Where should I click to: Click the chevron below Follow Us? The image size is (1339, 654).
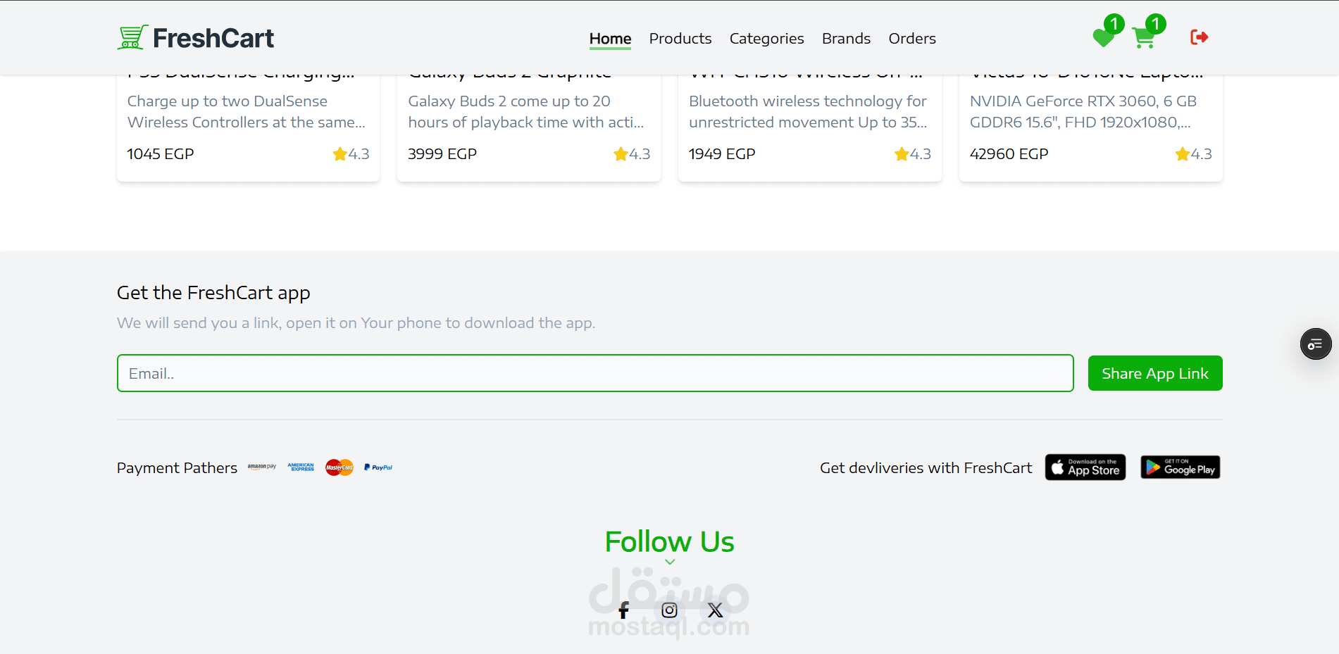(x=670, y=562)
